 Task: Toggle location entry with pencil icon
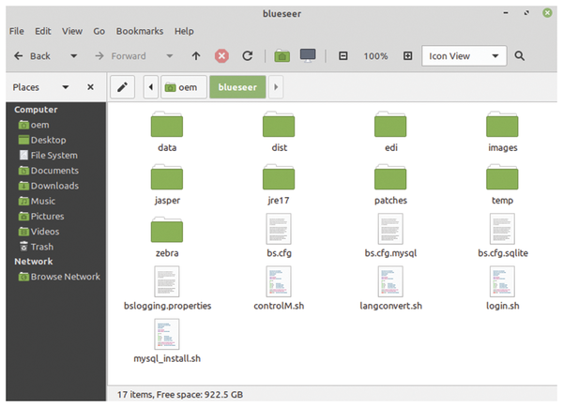click(x=122, y=87)
